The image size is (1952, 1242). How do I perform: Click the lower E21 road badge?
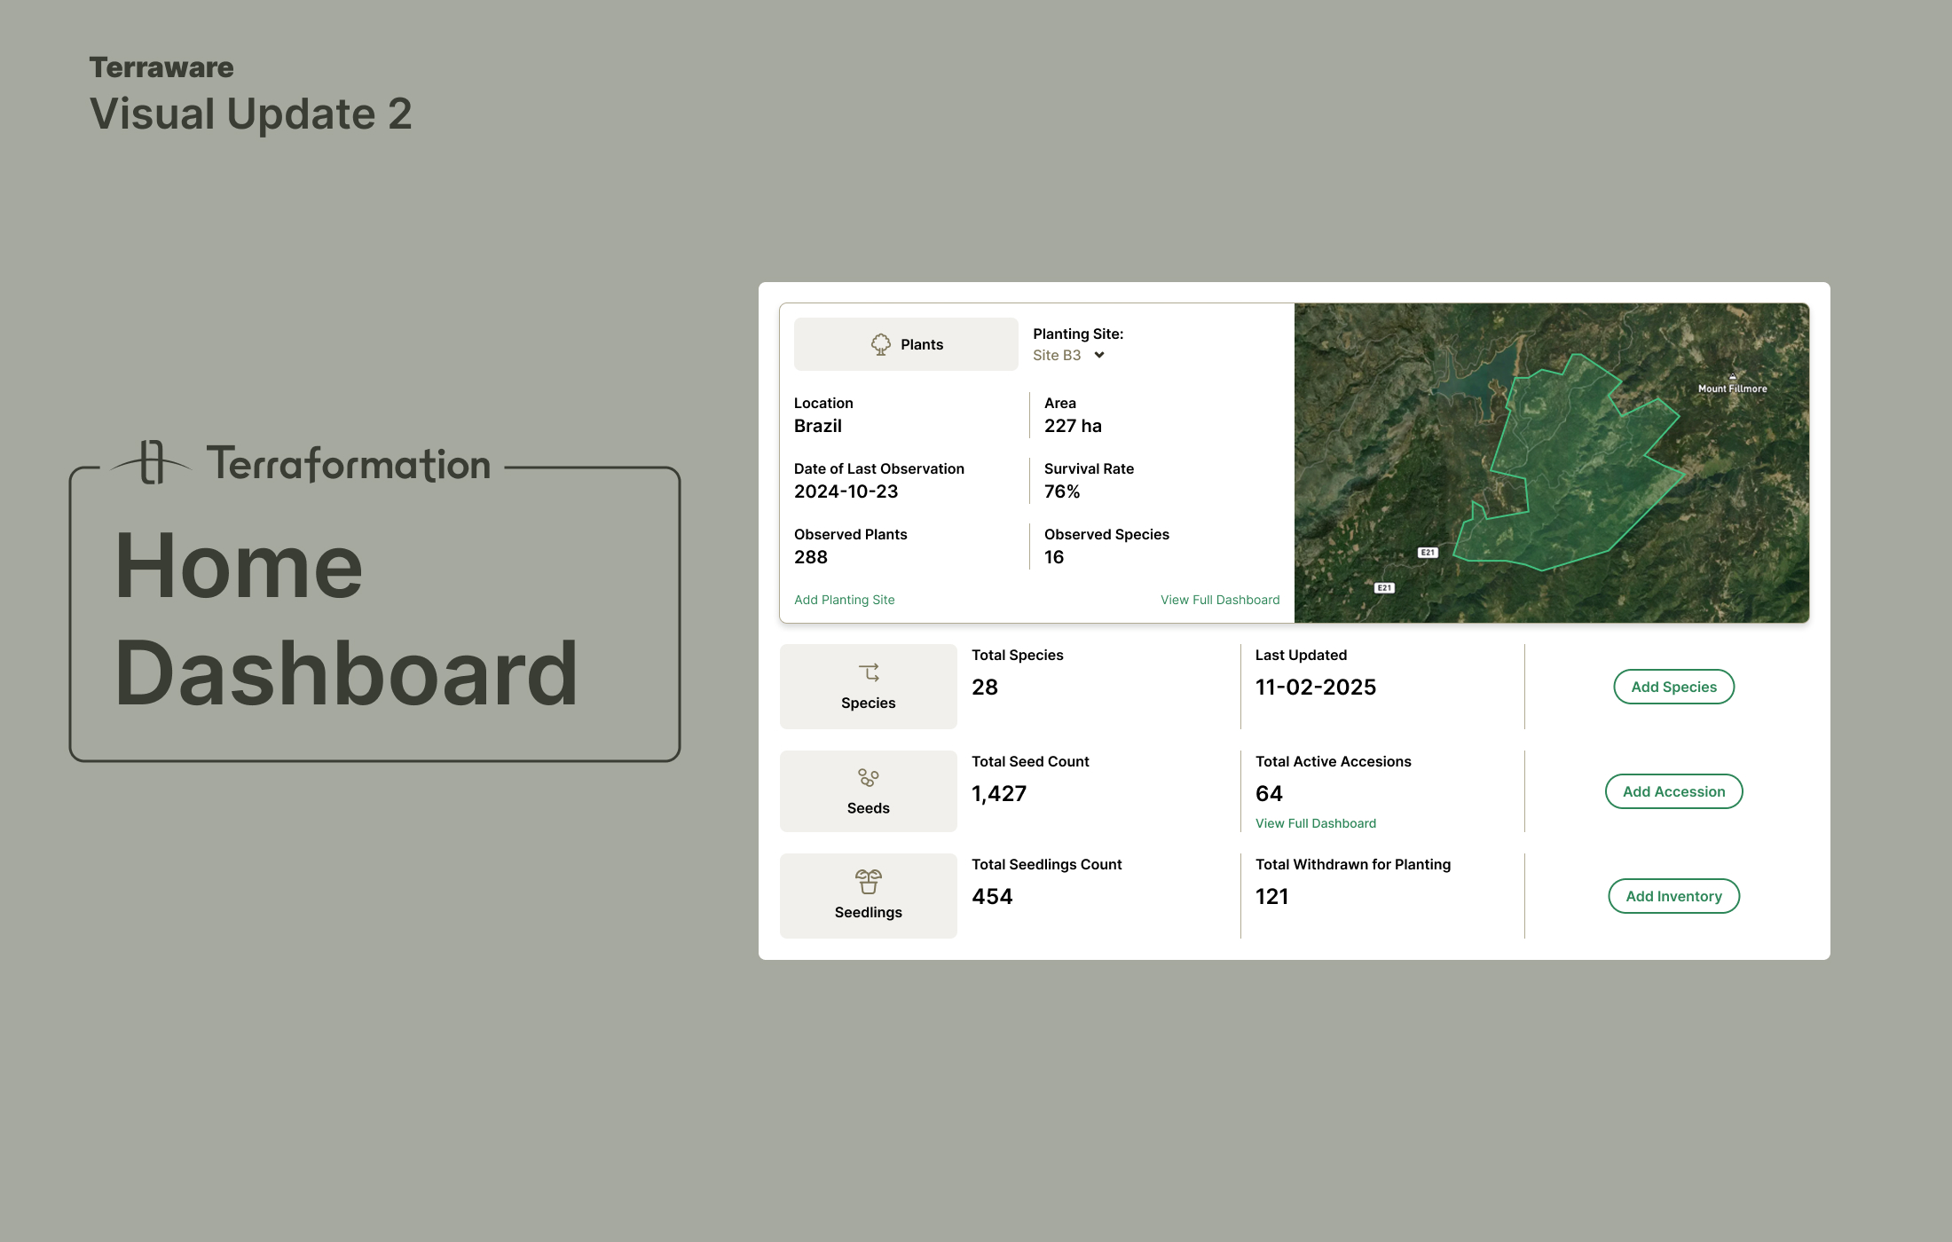click(x=1384, y=588)
